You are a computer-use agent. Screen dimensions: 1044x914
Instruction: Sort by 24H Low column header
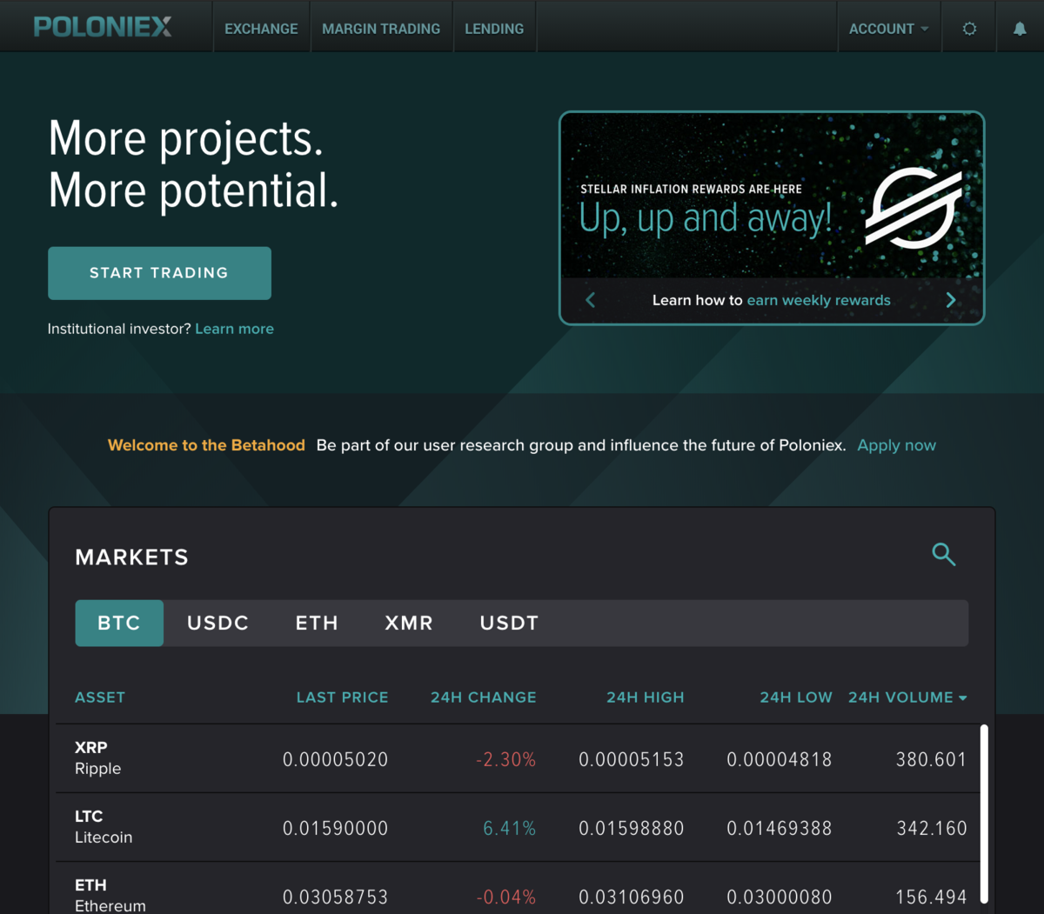tap(796, 697)
